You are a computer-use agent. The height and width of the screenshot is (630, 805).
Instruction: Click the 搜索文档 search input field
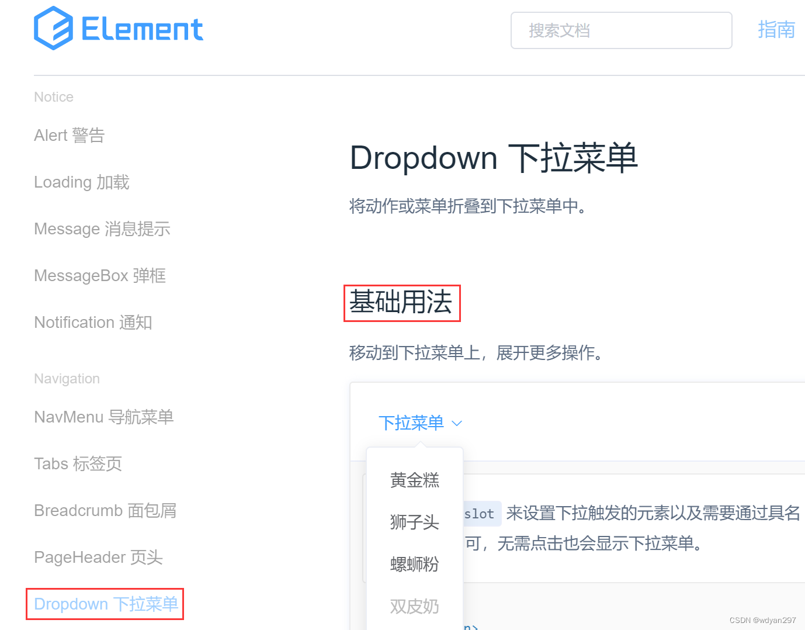(x=621, y=30)
